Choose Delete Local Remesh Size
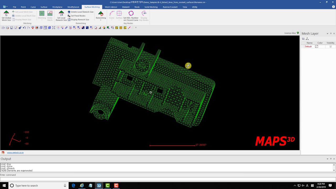Viewport: 336px width, 189px height. pyautogui.click(x=80, y=12)
